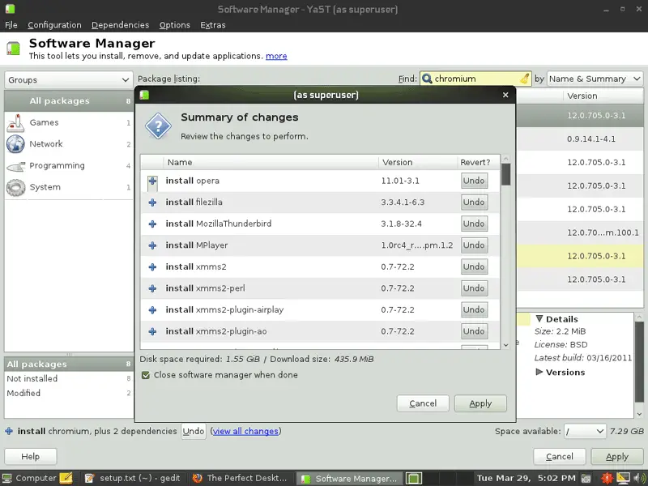Open the File menu

click(x=11, y=25)
